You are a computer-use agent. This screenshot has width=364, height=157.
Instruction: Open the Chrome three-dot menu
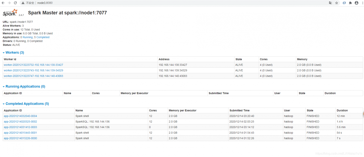pyautogui.click(x=361, y=3)
